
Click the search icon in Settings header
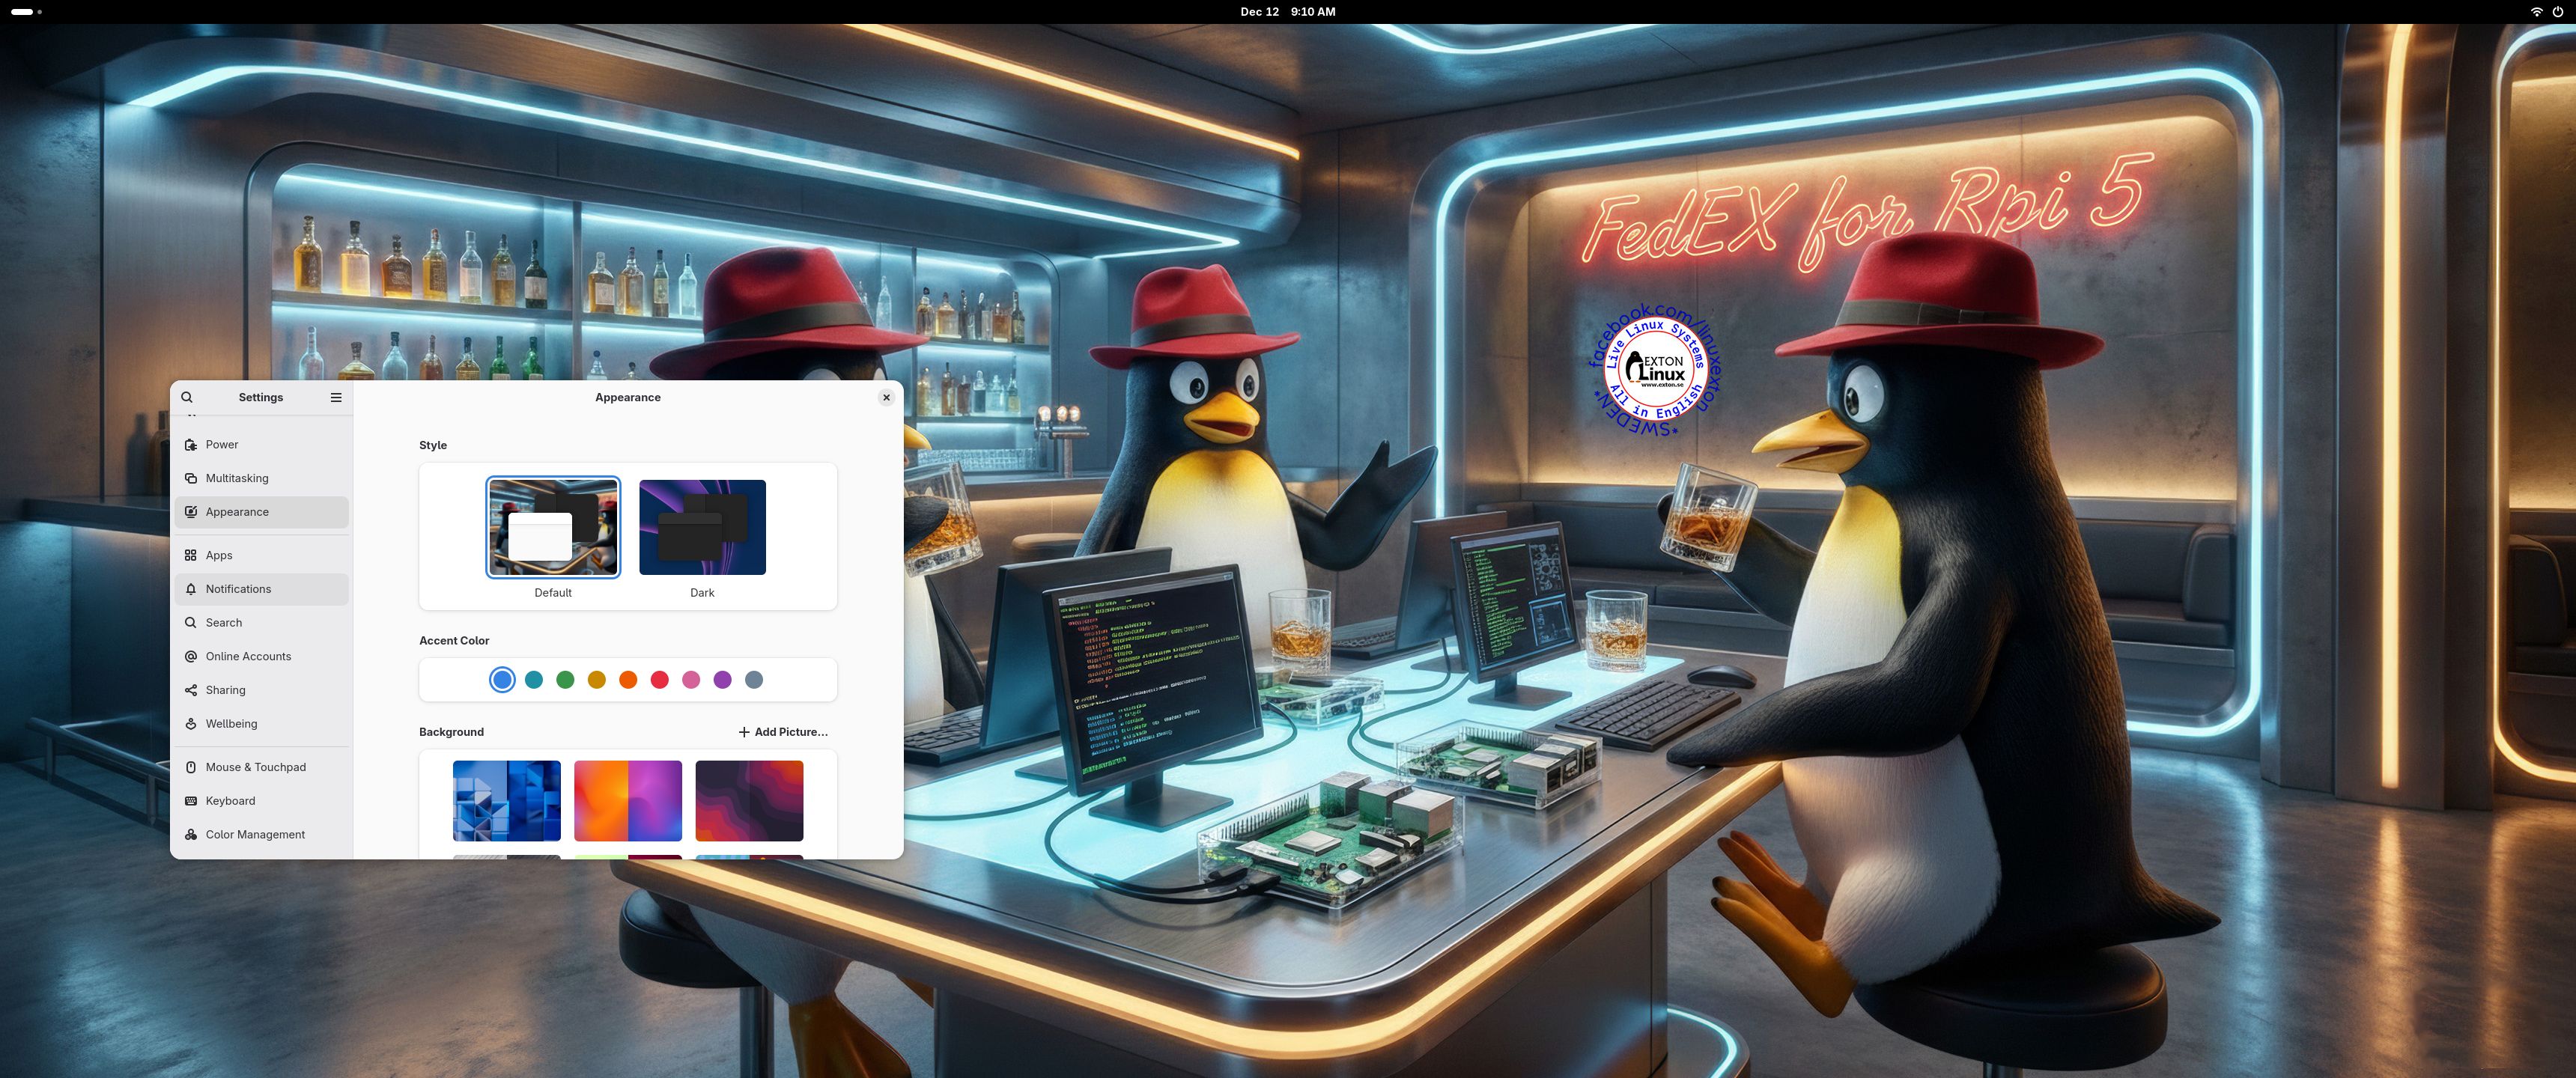187,397
